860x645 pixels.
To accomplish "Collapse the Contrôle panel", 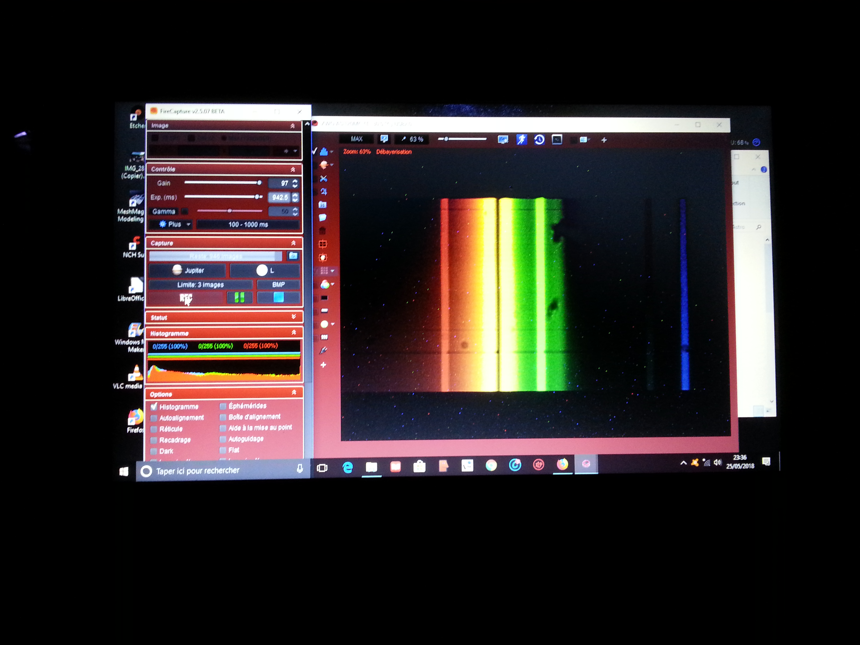I will click(293, 169).
